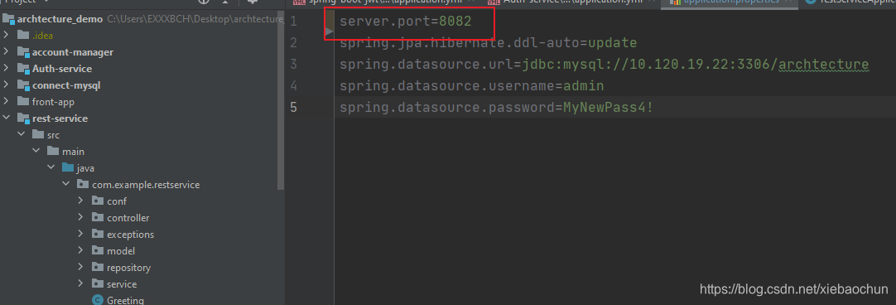Click the password value MyNewPass4!
Image resolution: width=896 pixels, height=305 pixels.
[x=608, y=107]
